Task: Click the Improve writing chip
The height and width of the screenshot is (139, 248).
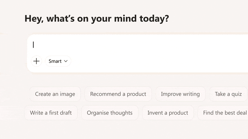Action: (180, 94)
